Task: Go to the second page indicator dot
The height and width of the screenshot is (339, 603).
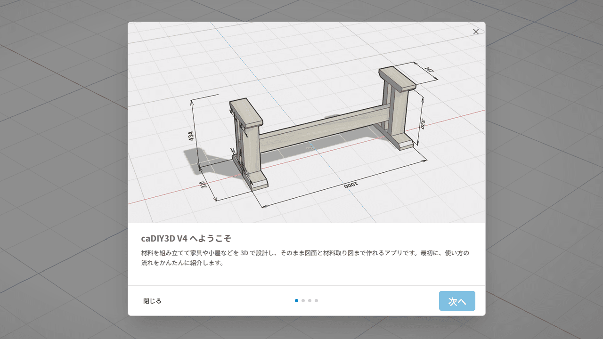Action: point(303,300)
